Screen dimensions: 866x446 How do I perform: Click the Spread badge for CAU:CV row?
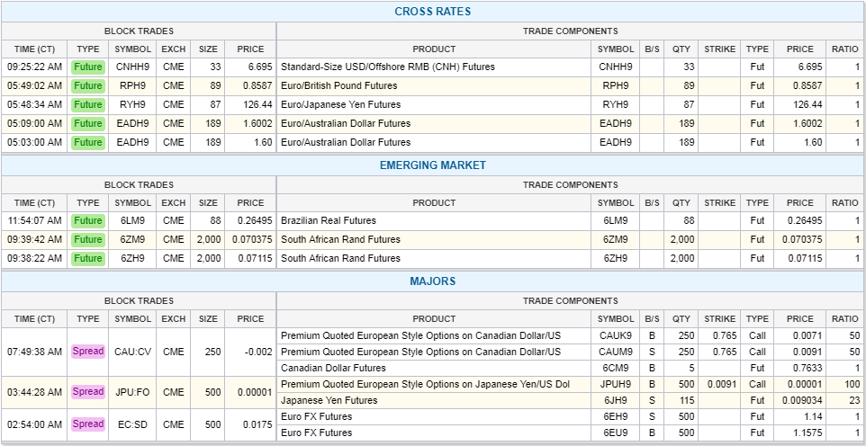(88, 352)
